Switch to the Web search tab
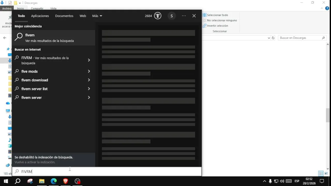The image size is (331, 186). [83, 16]
